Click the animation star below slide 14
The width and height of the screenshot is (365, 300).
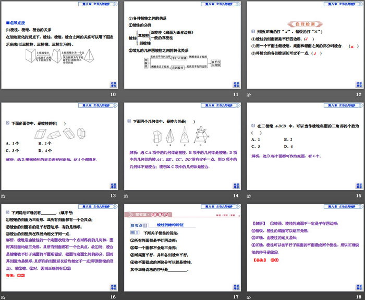[126, 195]
